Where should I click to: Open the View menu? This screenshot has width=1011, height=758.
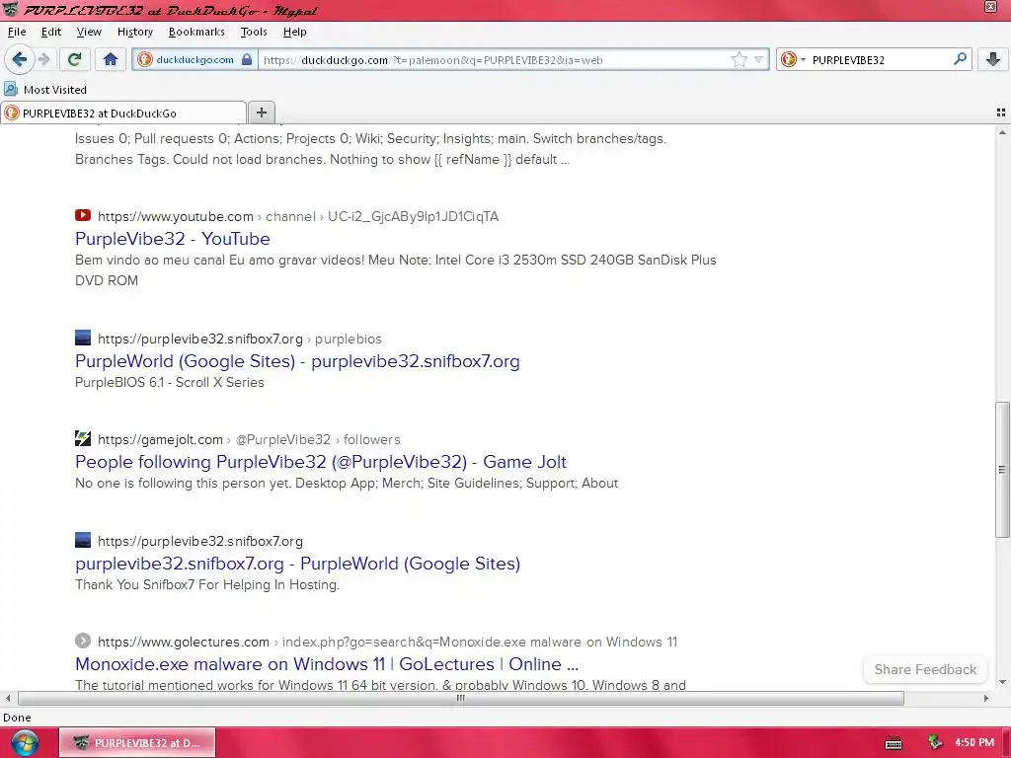coord(88,32)
